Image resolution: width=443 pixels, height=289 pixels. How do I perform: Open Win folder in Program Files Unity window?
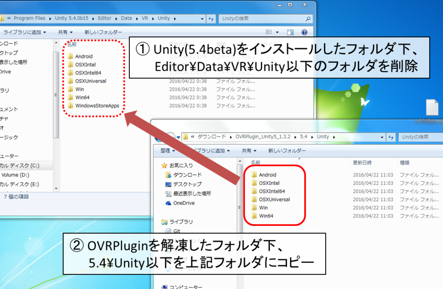tap(76, 89)
